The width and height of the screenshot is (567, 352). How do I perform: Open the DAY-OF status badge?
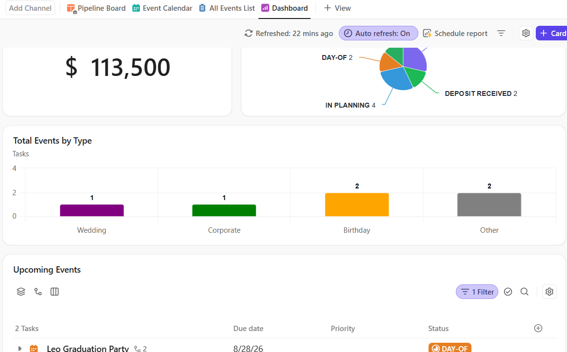(450, 348)
